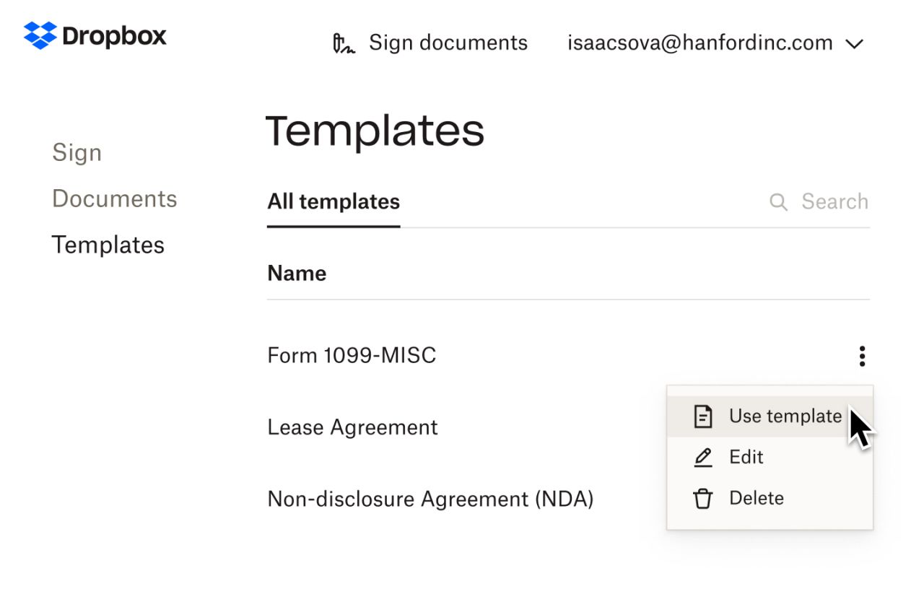Screen dimensions: 924x615
Task: Click the search magnifier icon
Action: pos(778,201)
